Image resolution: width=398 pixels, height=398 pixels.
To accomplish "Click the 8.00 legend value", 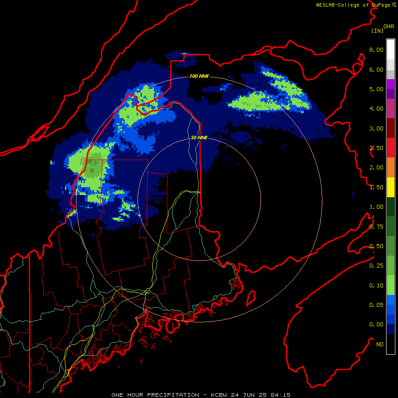I will tap(376, 50).
